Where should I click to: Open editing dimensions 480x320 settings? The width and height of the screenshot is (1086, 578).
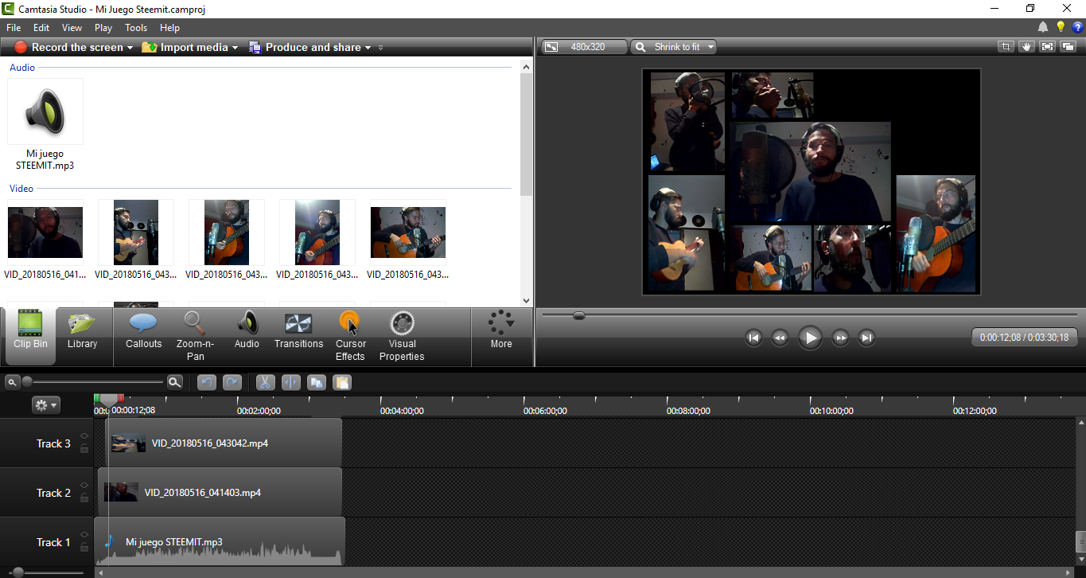(584, 47)
